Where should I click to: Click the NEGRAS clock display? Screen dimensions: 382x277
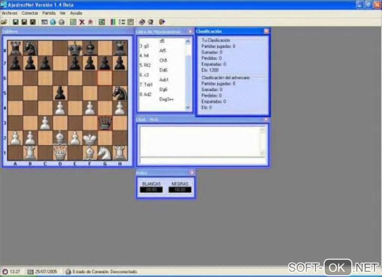[x=180, y=190]
